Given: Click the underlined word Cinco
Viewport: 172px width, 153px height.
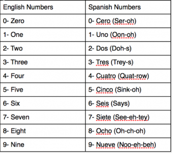Looking at the screenshot, I should pos(105,90).
